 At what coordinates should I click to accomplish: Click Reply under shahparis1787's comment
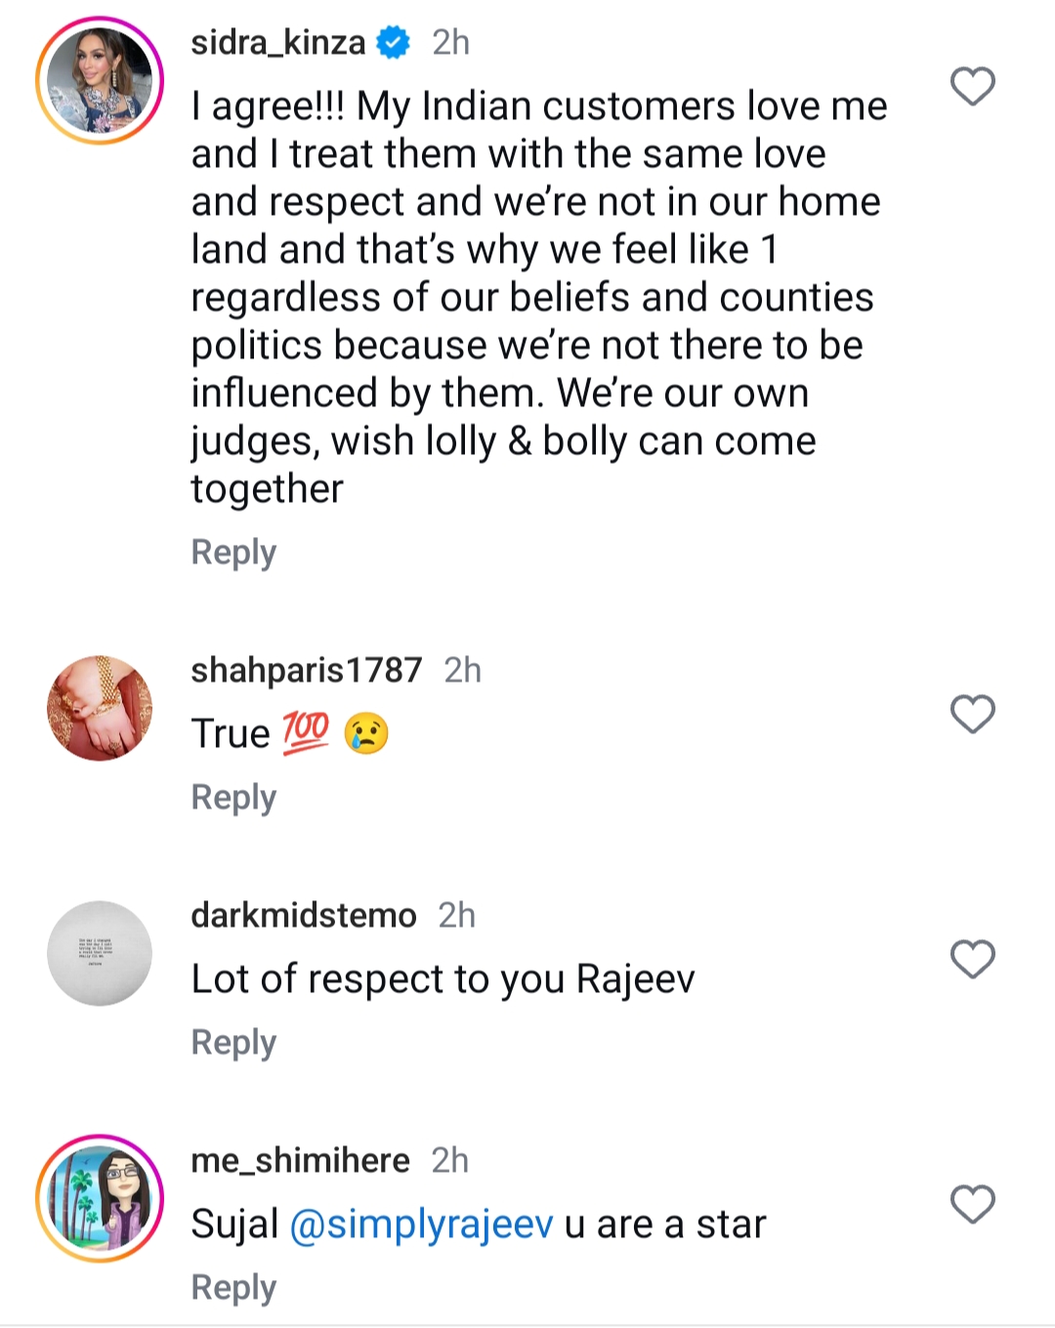click(x=232, y=797)
